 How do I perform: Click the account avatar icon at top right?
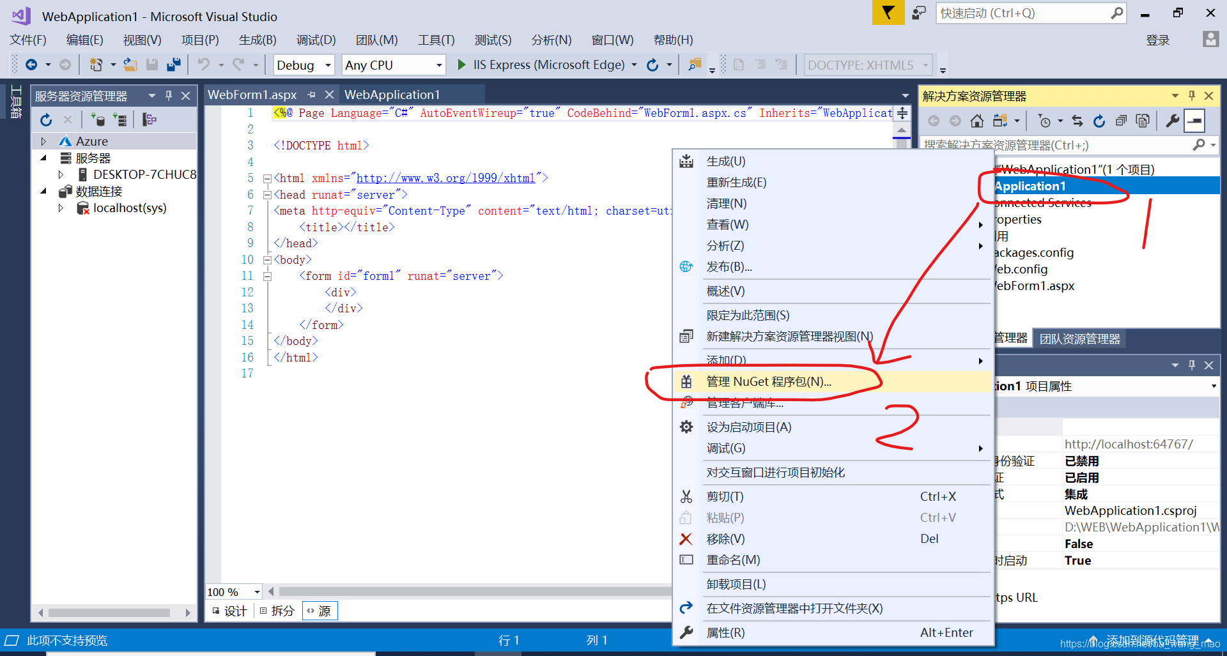[1210, 39]
